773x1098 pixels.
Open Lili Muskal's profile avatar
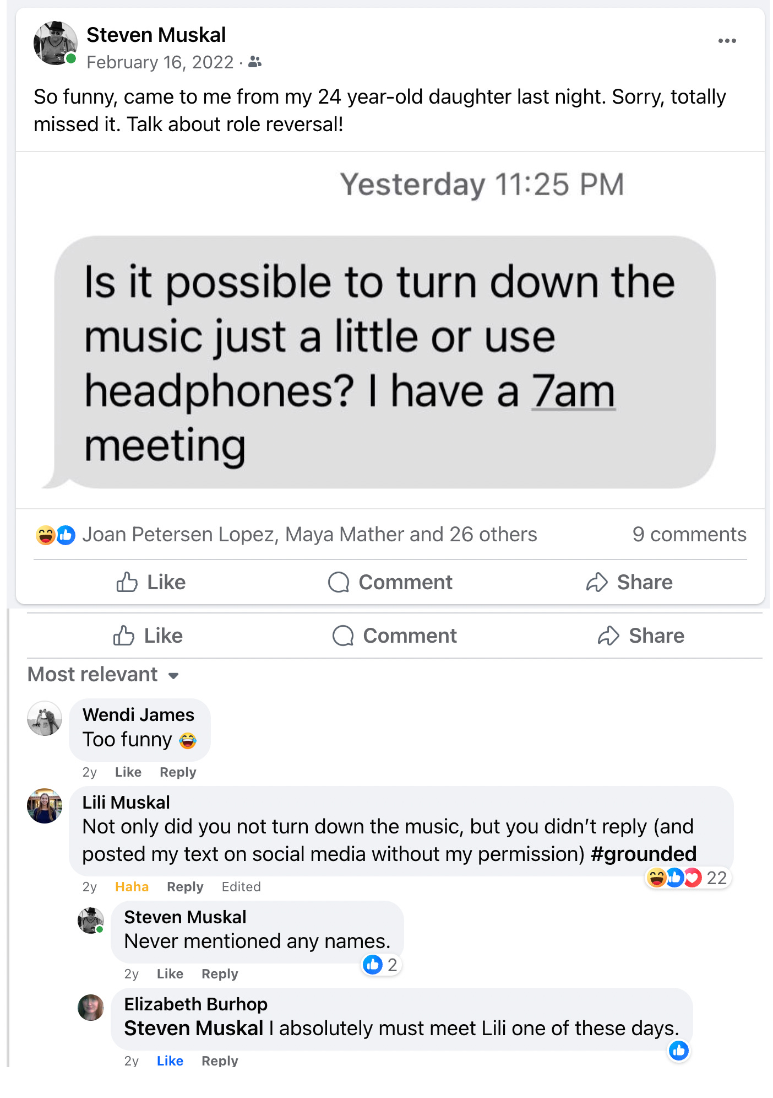click(45, 806)
